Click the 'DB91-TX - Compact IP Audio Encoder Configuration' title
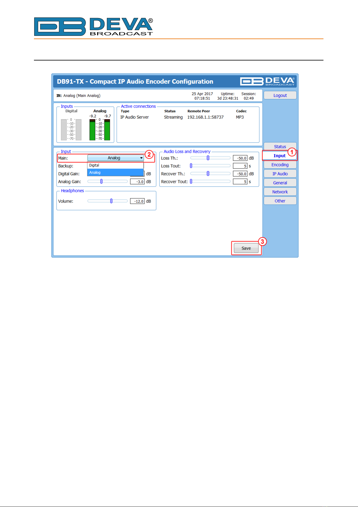358x507 pixels. pyautogui.click(x=135, y=82)
